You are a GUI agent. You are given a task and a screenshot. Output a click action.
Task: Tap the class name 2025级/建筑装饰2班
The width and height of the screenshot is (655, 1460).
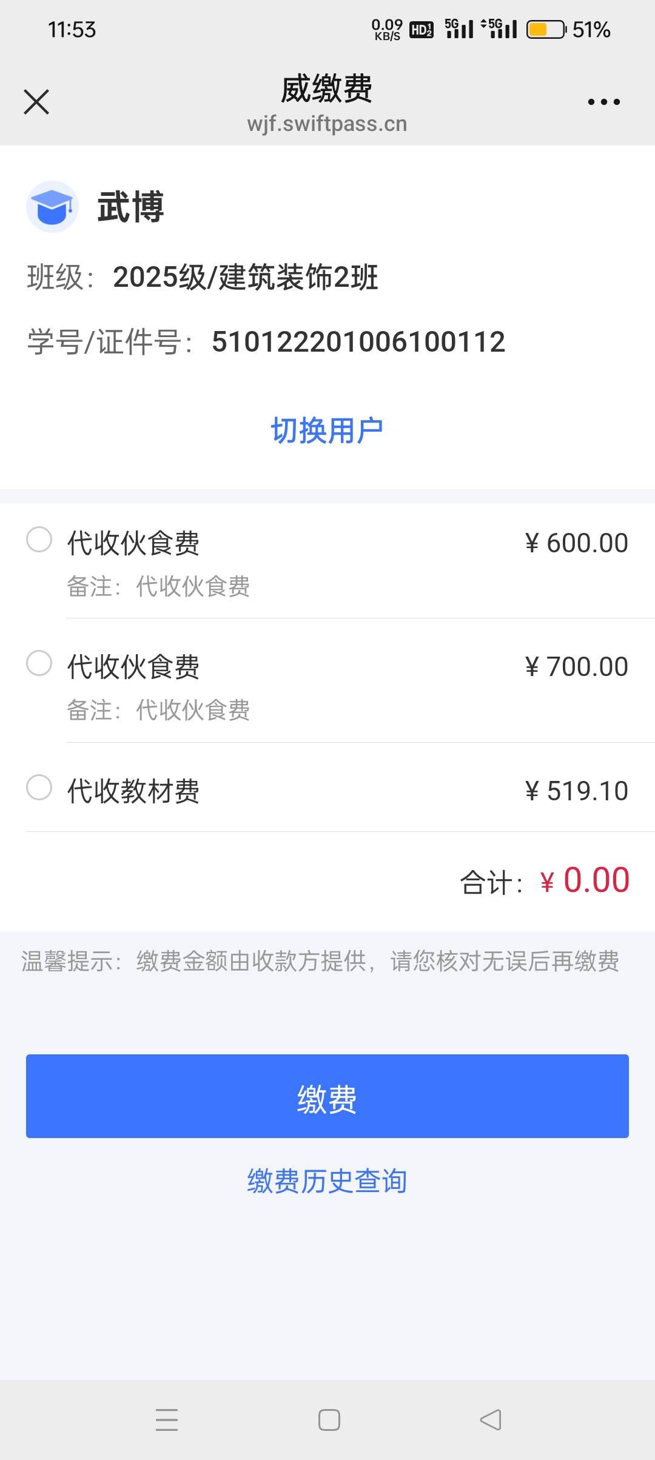pyautogui.click(x=246, y=278)
